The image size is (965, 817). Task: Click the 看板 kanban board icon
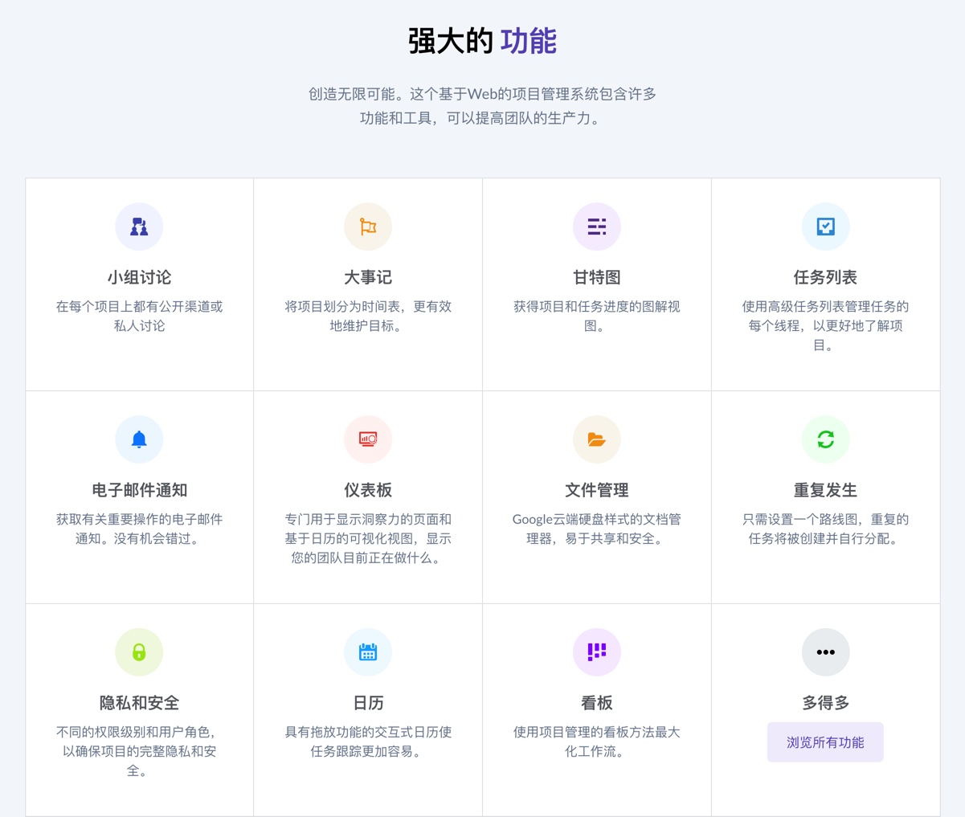597,652
